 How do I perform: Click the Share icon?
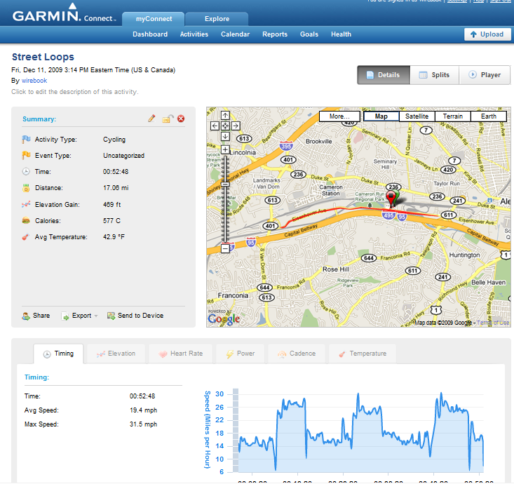pyautogui.click(x=26, y=316)
